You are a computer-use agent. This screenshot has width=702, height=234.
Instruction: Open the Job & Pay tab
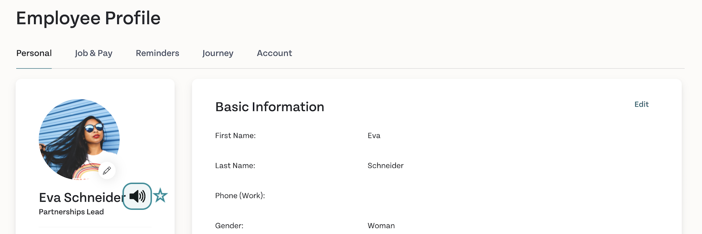tap(93, 53)
